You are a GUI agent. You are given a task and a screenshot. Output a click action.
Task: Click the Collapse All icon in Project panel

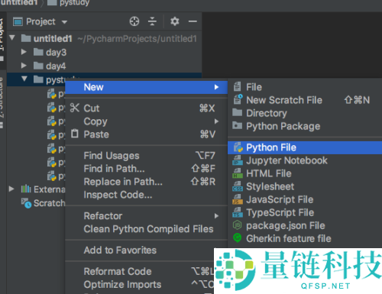(x=152, y=21)
